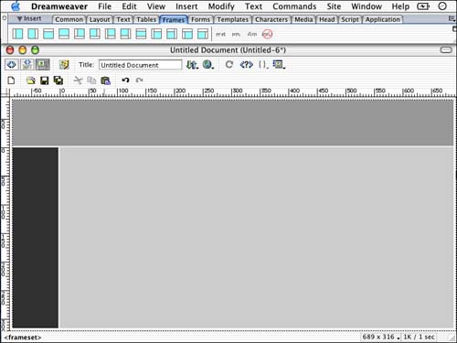This screenshot has width=457, height=343.
Task: Click inside the gray top frame
Action: pyautogui.click(x=233, y=123)
